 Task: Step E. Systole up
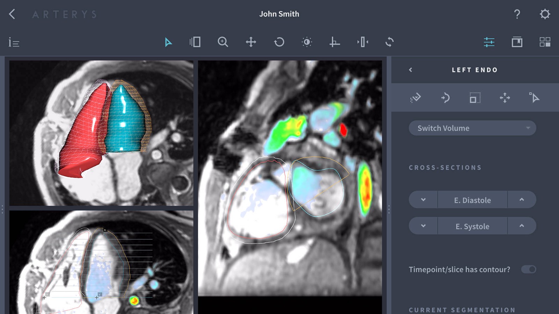point(522,226)
